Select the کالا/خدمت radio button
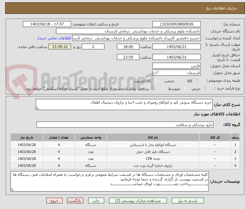Image resolution: width=245 pixels, height=209 pixels. [156, 80]
